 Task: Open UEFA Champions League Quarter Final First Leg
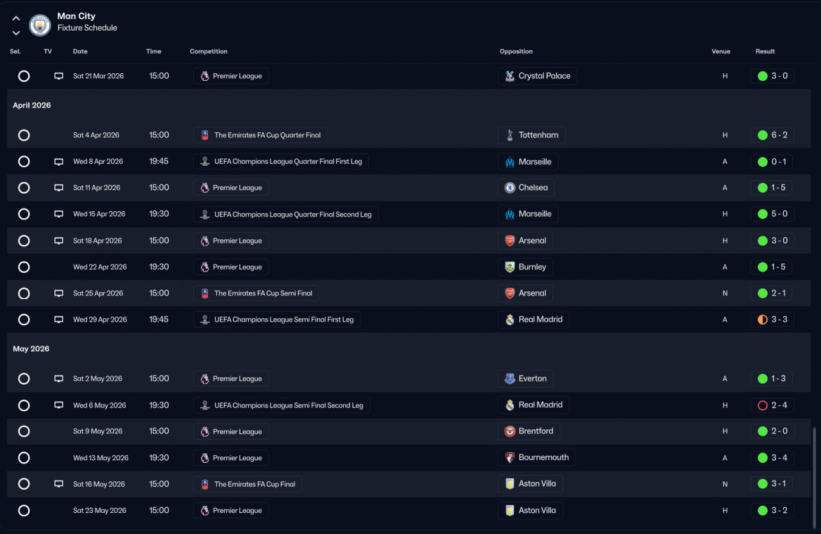click(x=281, y=162)
